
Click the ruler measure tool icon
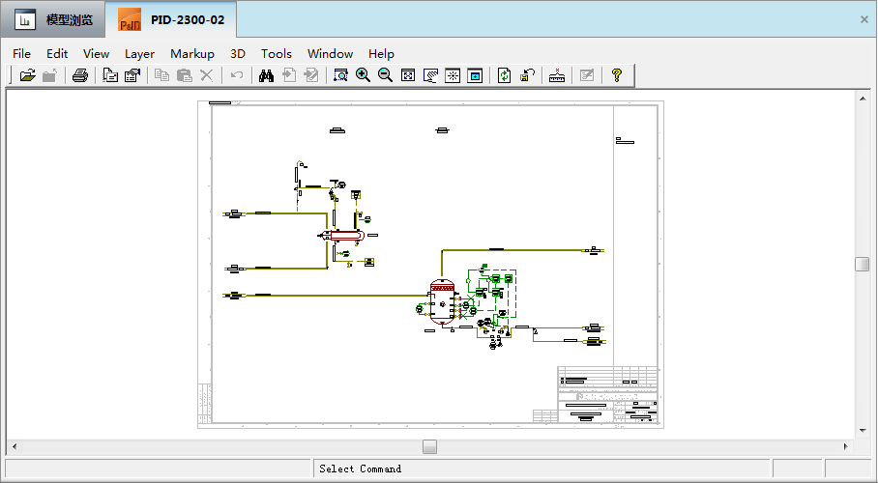(557, 75)
